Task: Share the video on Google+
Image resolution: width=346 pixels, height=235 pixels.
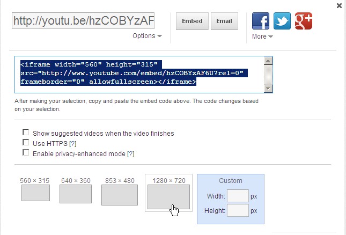Action: (304, 21)
